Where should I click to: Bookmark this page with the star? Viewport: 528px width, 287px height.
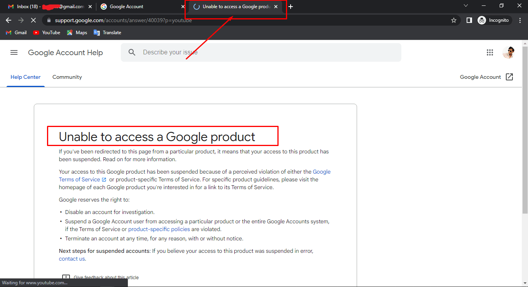454,20
